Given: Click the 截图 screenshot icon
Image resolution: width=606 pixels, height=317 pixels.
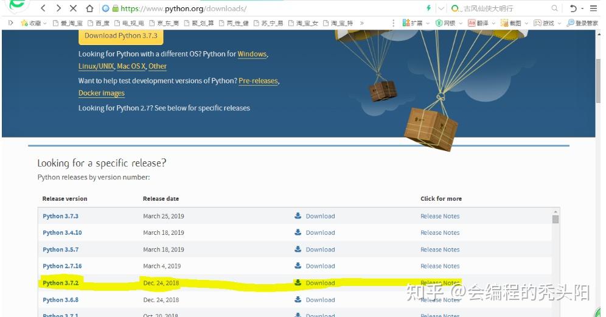Looking at the screenshot, I should 511,23.
